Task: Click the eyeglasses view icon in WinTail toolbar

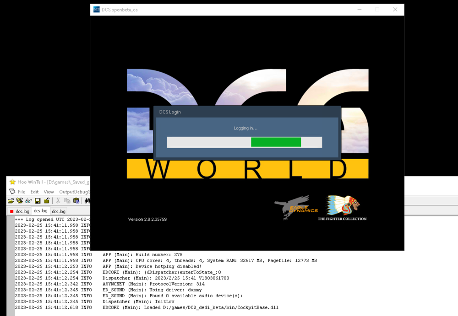Action: click(28, 201)
